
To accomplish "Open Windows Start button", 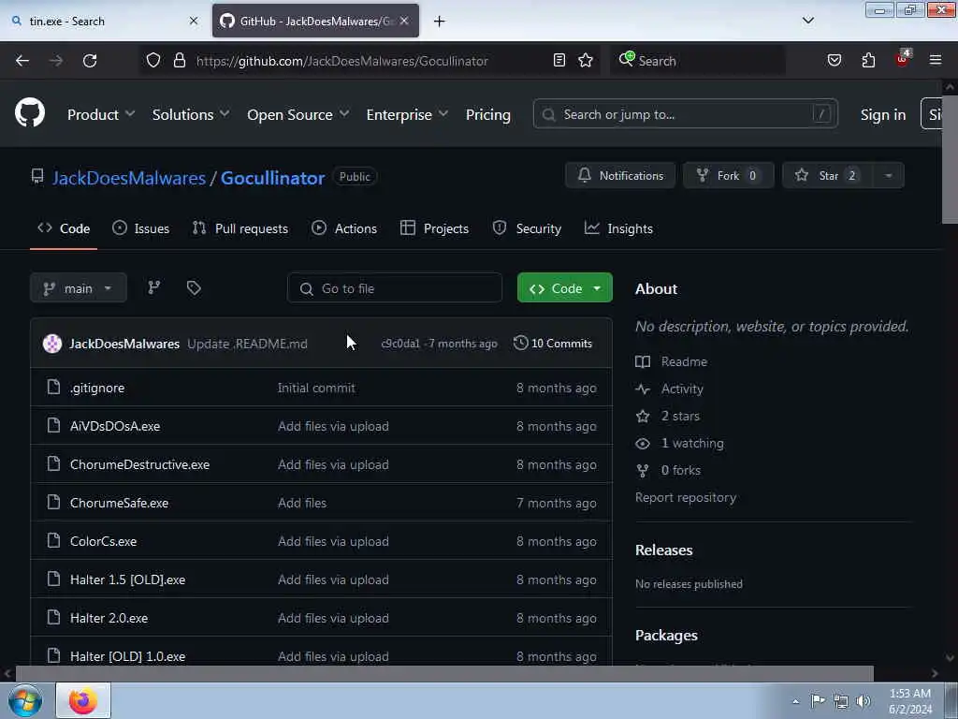I will 25,700.
